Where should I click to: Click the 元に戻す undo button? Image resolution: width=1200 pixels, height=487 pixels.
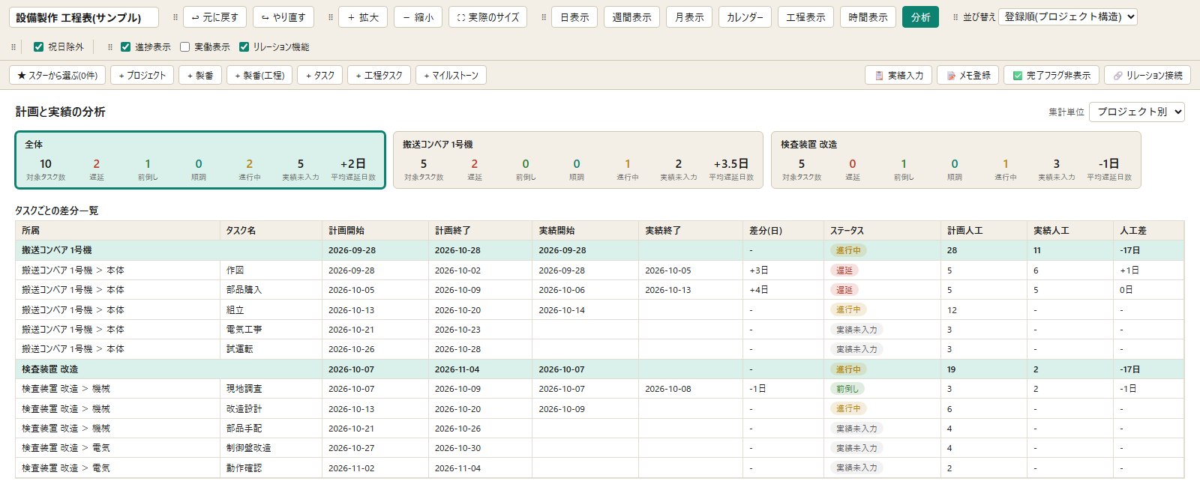coord(215,17)
